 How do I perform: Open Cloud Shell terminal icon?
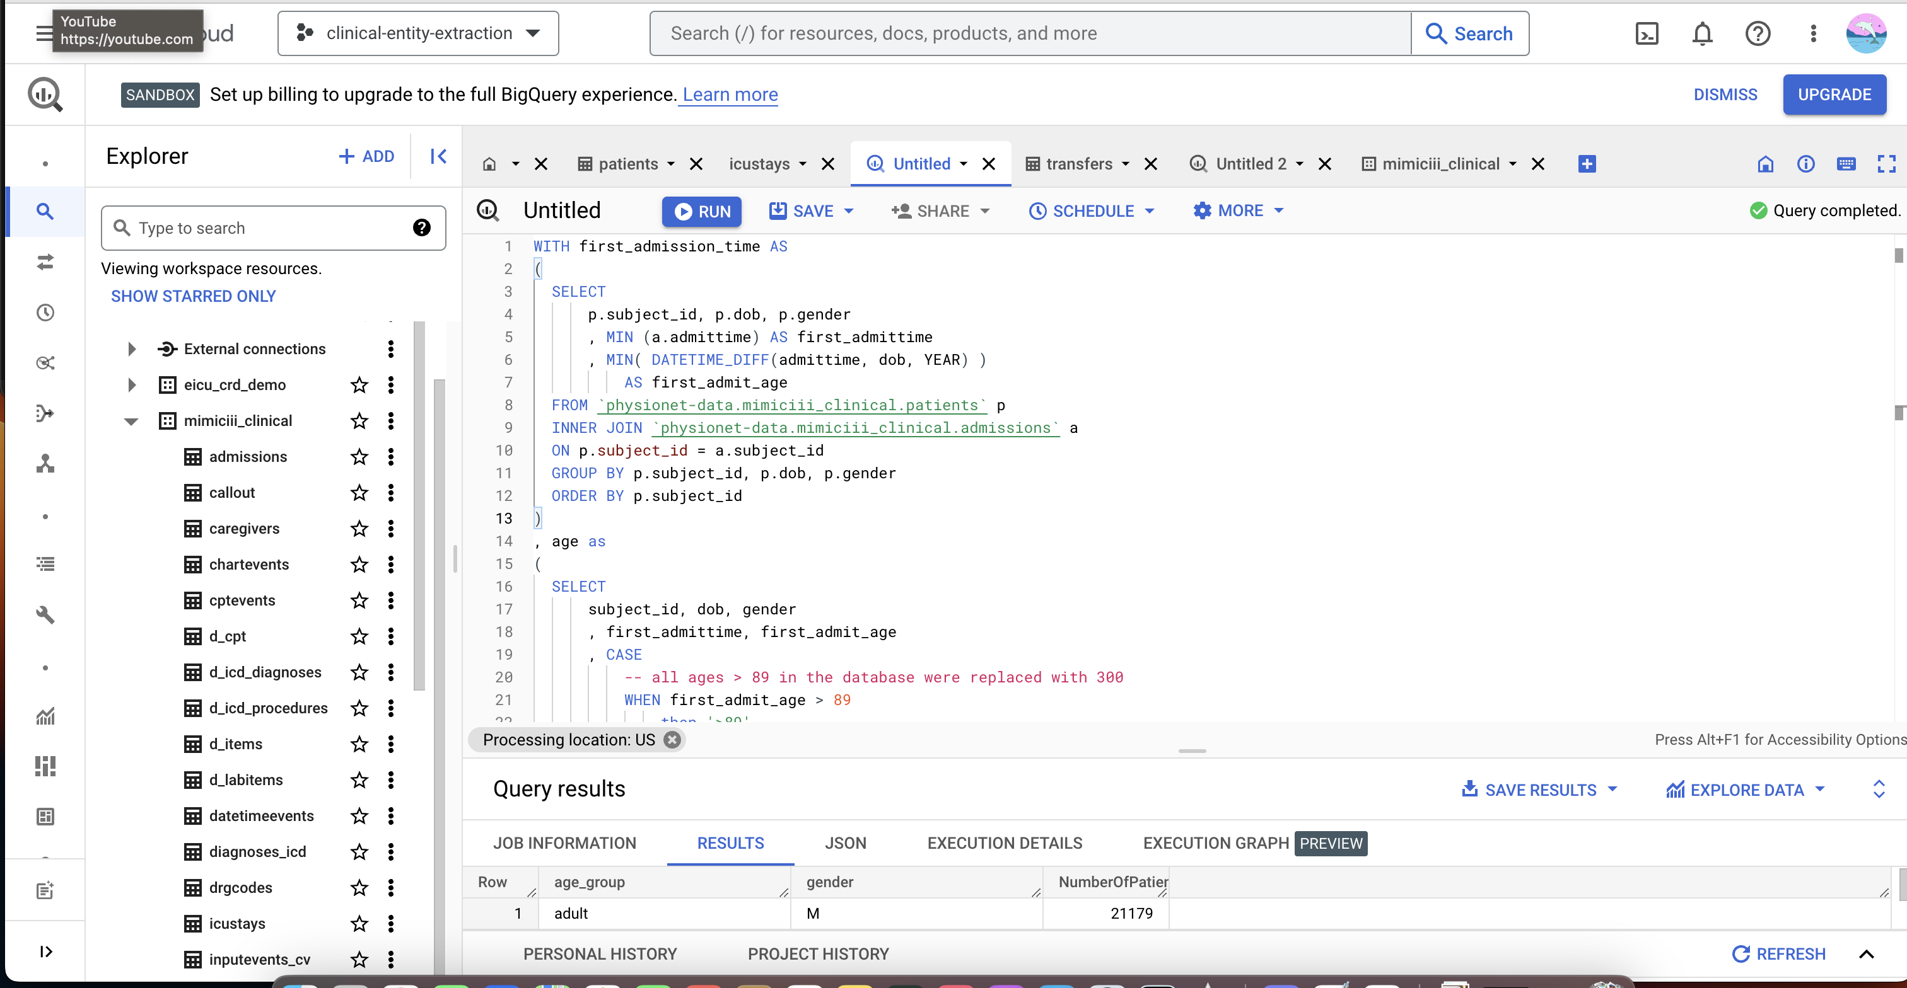pos(1647,33)
